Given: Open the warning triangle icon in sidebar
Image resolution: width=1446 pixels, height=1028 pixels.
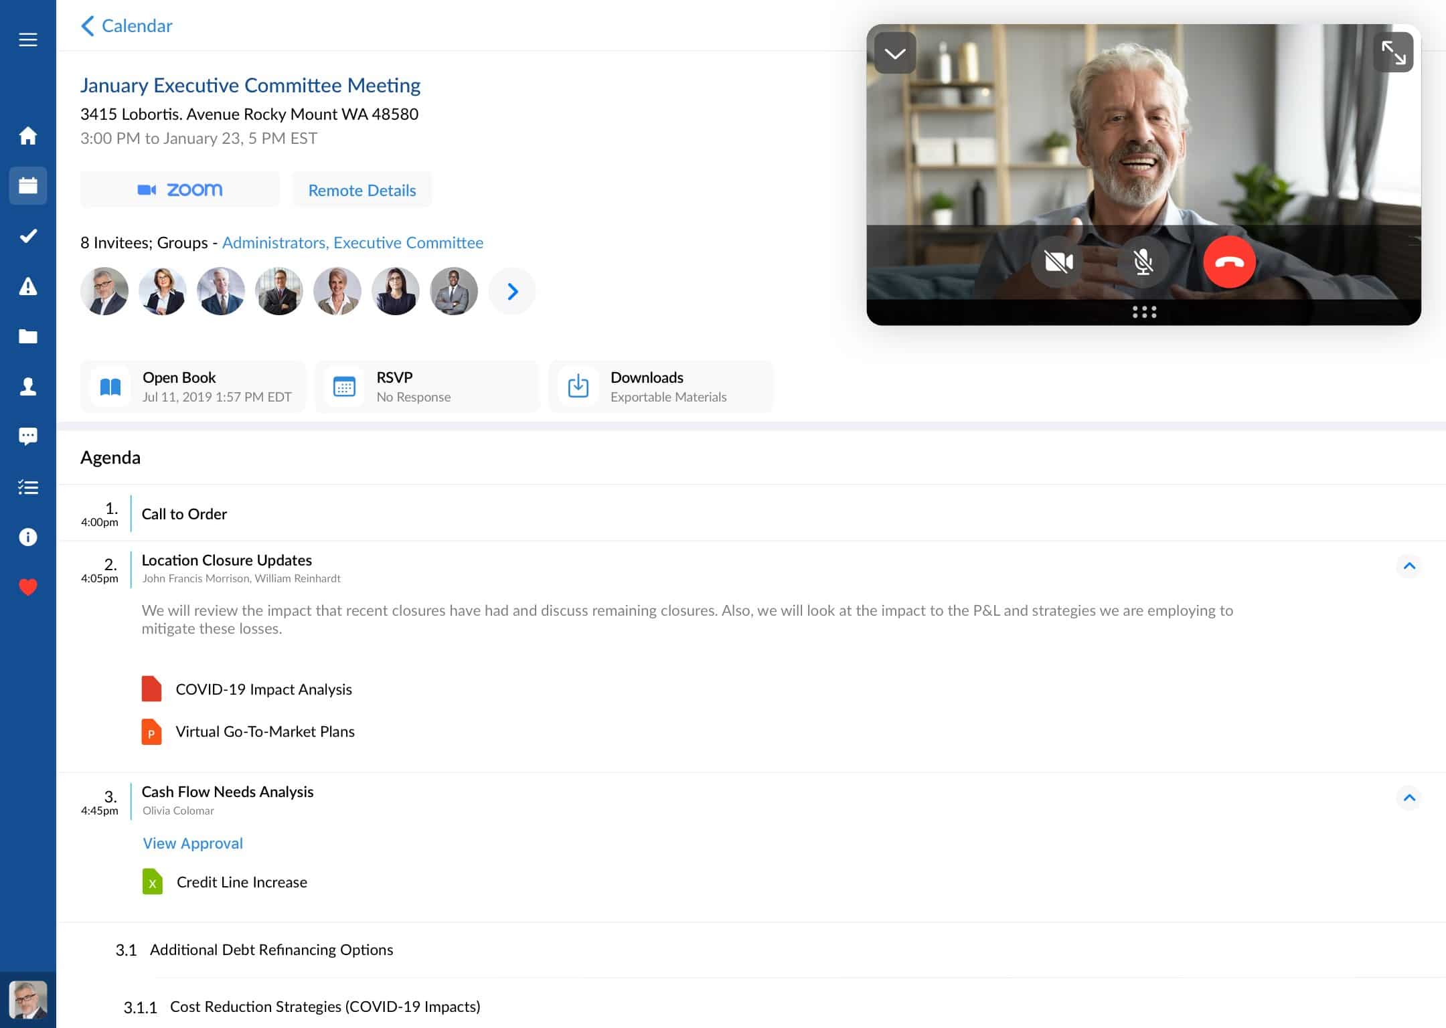Looking at the screenshot, I should (x=27, y=286).
